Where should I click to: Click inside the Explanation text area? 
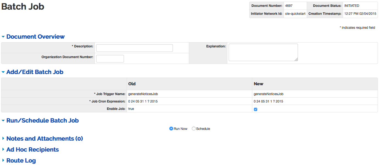263,52
